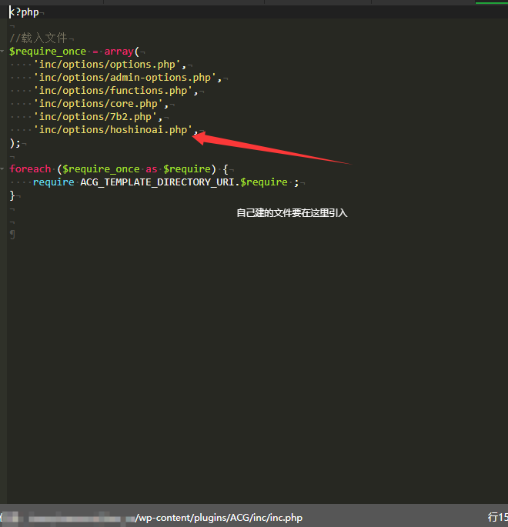Click the closing brace of foreach block

[12, 195]
